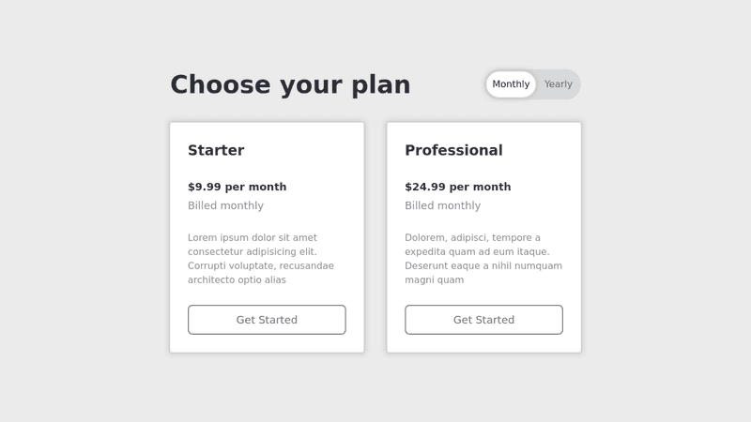Click the 'Choose your plan' heading
This screenshot has width=751, height=422.
[x=290, y=85]
